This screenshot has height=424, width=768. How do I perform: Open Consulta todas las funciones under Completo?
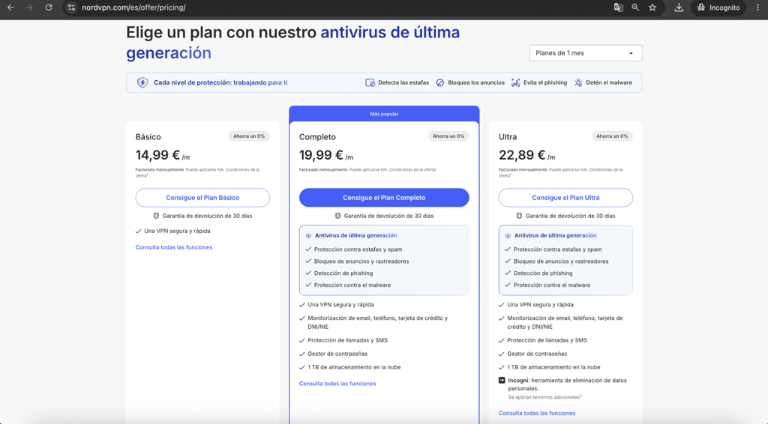tap(337, 384)
